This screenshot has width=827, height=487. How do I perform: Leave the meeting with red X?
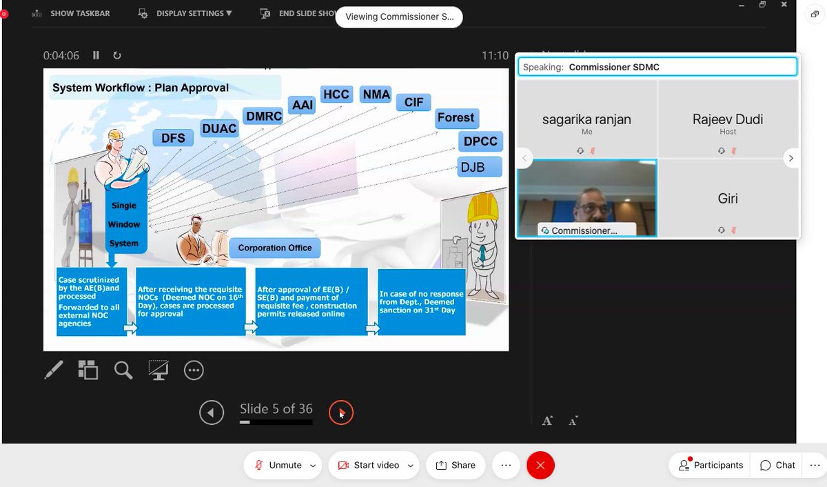pyautogui.click(x=540, y=466)
